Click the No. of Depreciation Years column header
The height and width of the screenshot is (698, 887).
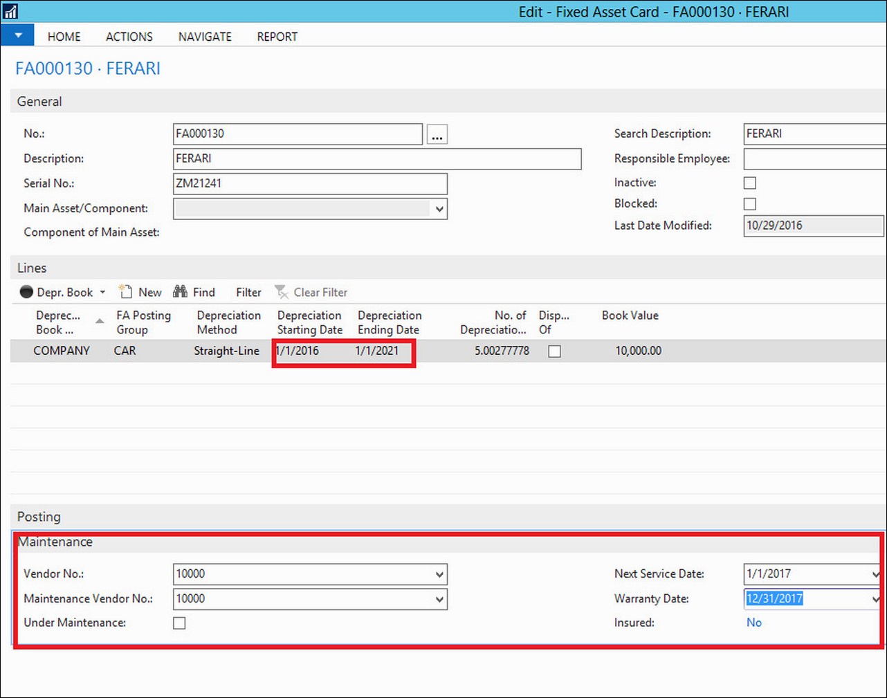click(x=493, y=322)
